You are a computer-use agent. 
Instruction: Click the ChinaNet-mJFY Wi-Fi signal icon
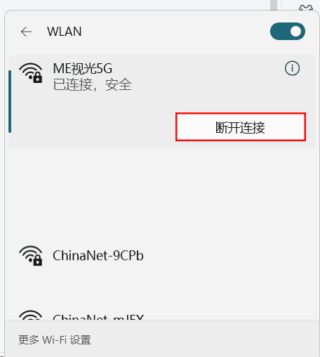click(x=31, y=315)
